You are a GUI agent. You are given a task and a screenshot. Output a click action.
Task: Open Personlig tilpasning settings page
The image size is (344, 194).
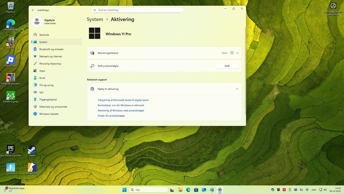click(50, 64)
